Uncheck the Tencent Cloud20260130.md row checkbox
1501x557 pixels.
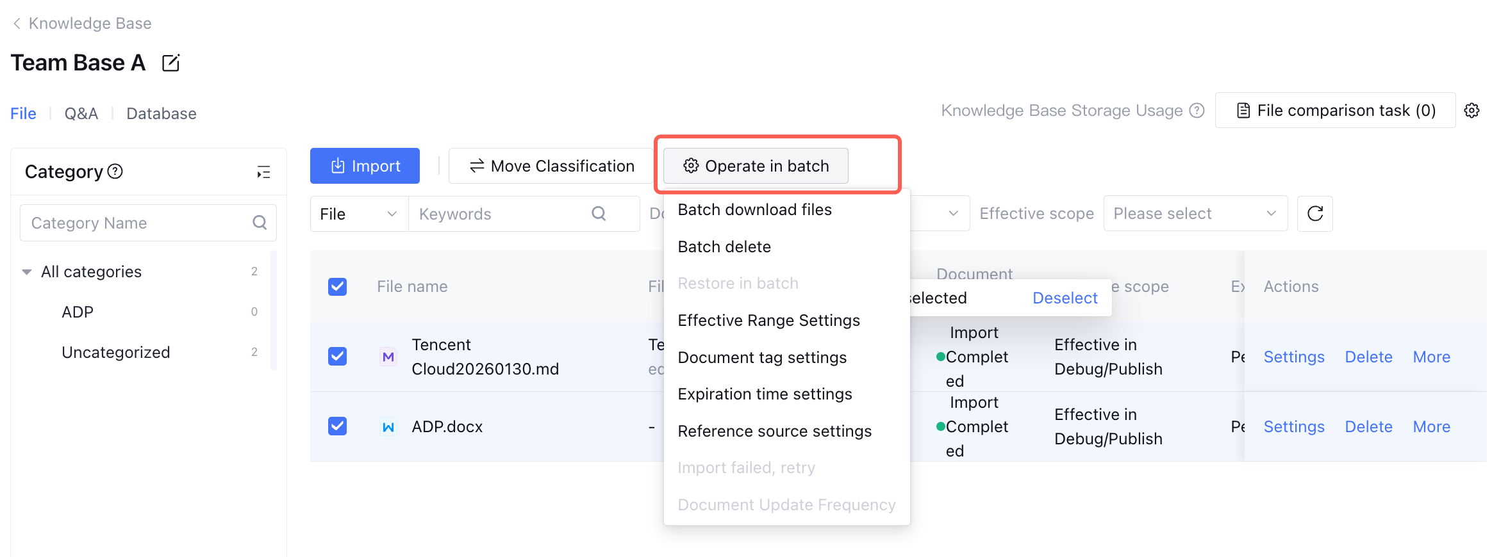337,357
